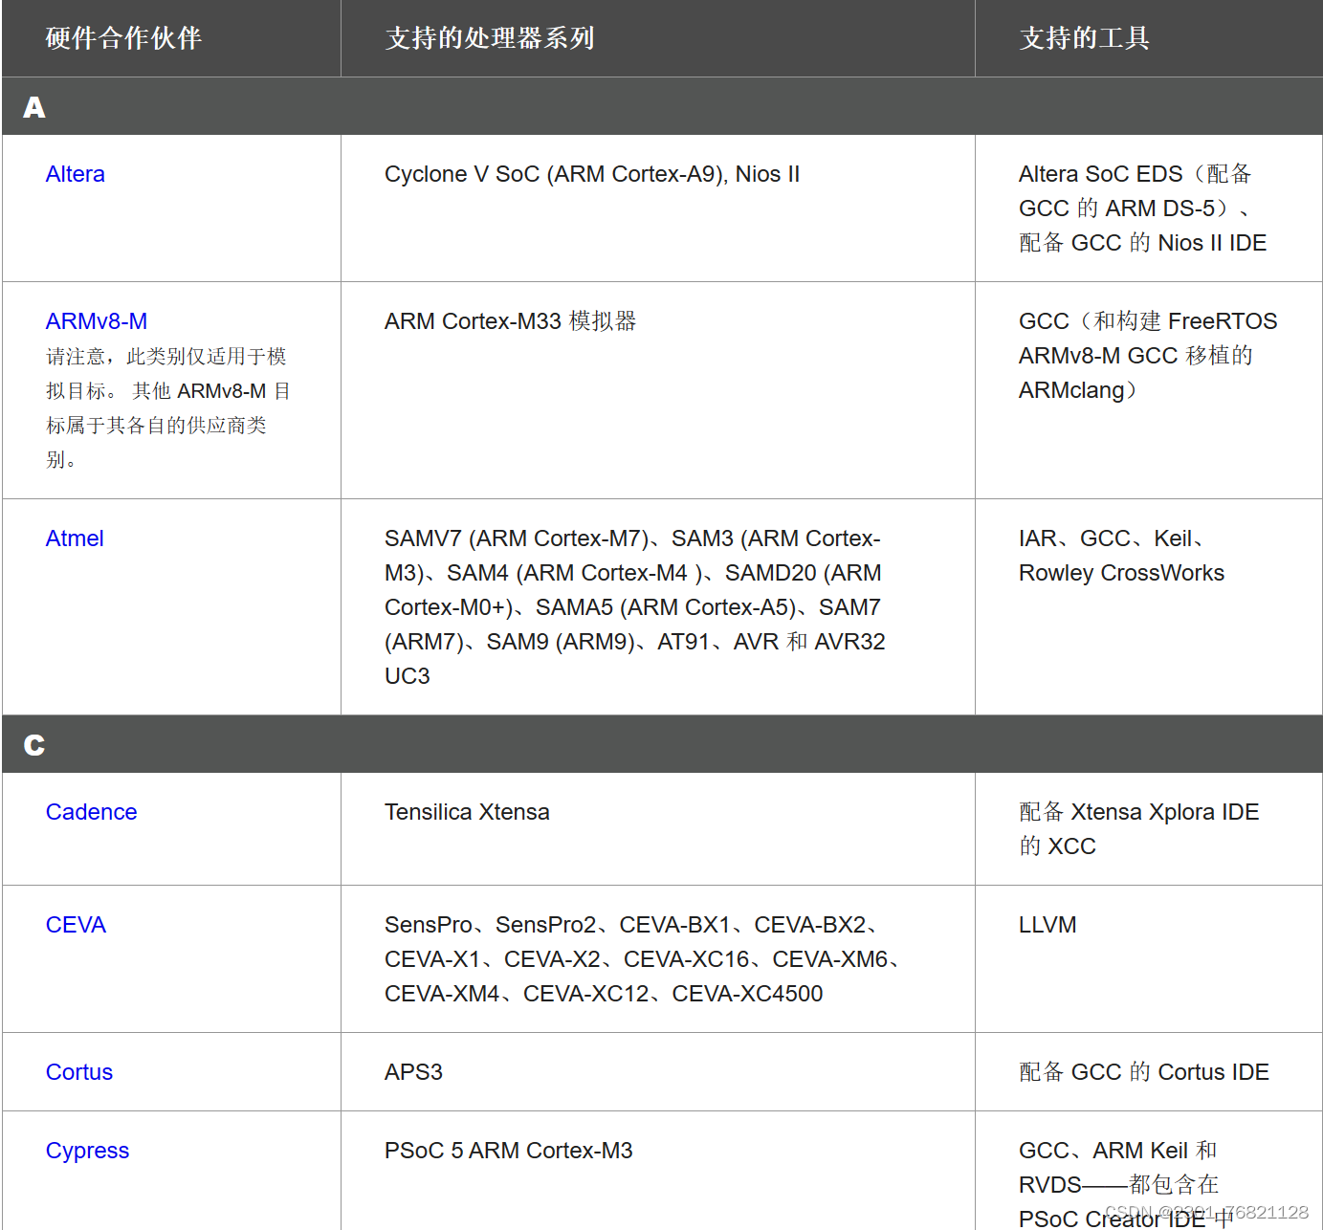1323x1230 pixels.
Task: Click the LLVM tools cell for CEVA
Action: click(x=1047, y=924)
